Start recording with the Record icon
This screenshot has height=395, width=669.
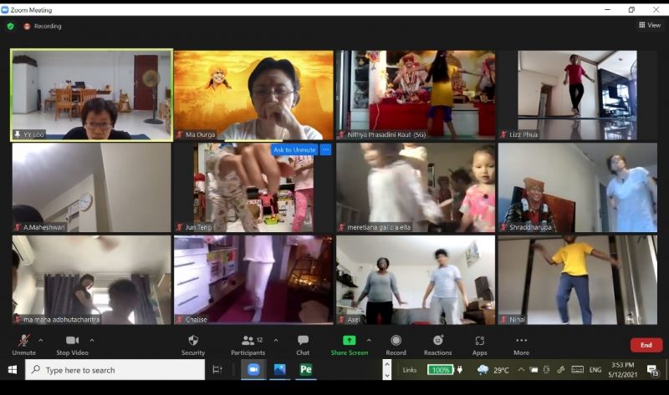point(396,341)
